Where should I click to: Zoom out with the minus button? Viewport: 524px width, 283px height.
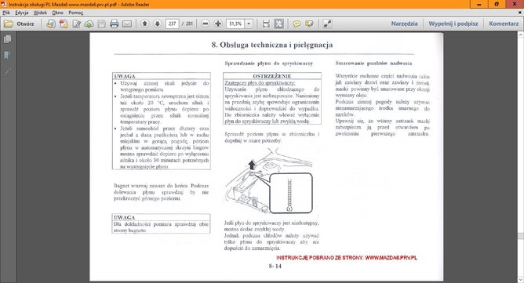(x=206, y=24)
